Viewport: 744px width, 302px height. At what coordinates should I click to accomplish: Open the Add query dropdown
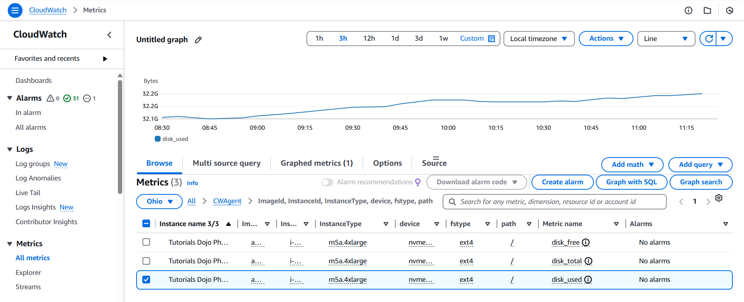coord(700,165)
